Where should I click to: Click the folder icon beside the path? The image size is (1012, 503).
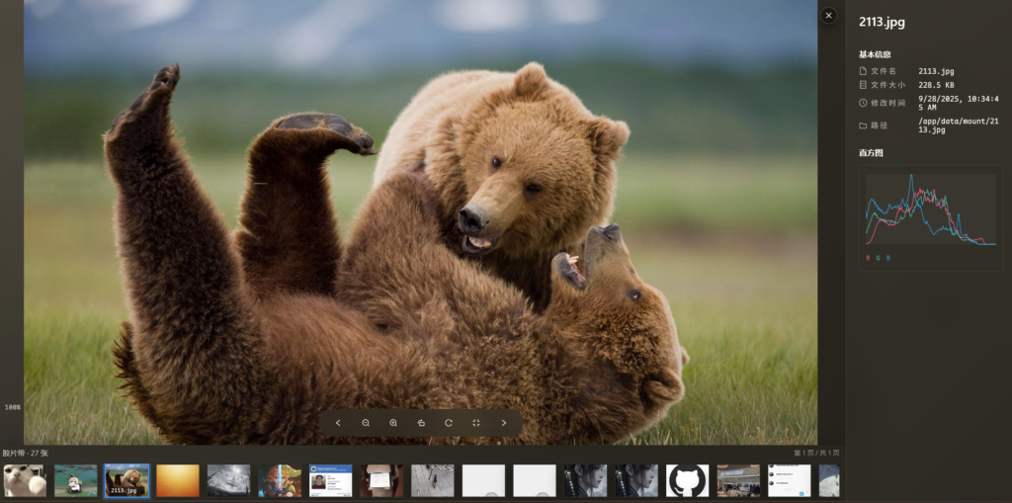coord(863,126)
